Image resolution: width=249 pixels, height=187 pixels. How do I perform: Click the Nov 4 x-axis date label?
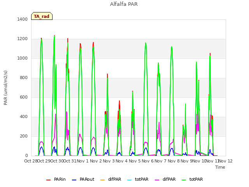(121, 161)
